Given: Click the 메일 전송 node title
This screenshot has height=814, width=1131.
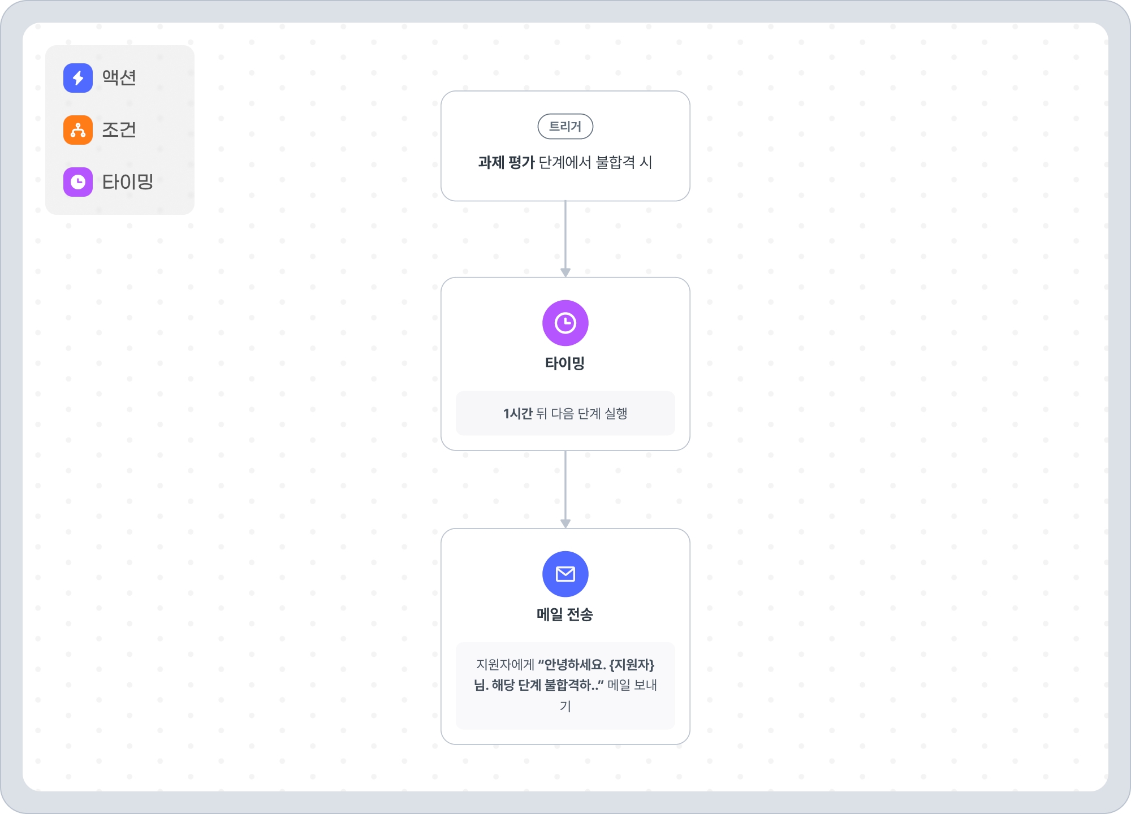Looking at the screenshot, I should [565, 614].
